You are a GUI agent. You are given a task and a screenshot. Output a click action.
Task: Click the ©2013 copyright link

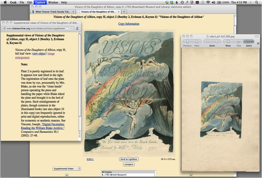90,159
